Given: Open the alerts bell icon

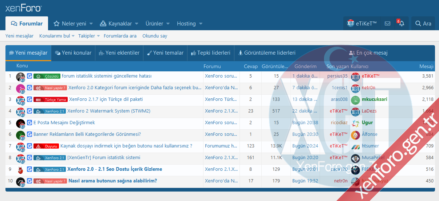Looking at the screenshot, I should click(x=402, y=24).
